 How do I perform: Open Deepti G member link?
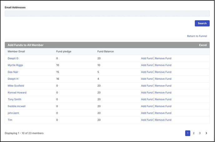(x=13, y=58)
